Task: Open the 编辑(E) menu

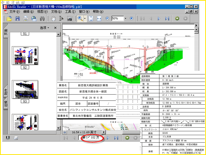Action: (x=28, y=12)
